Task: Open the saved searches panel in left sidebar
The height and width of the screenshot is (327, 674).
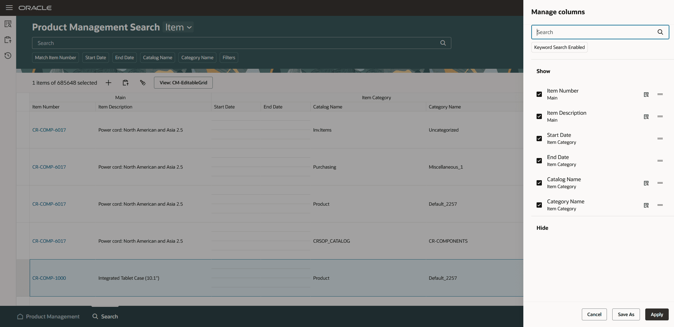Action: pyautogui.click(x=7, y=24)
